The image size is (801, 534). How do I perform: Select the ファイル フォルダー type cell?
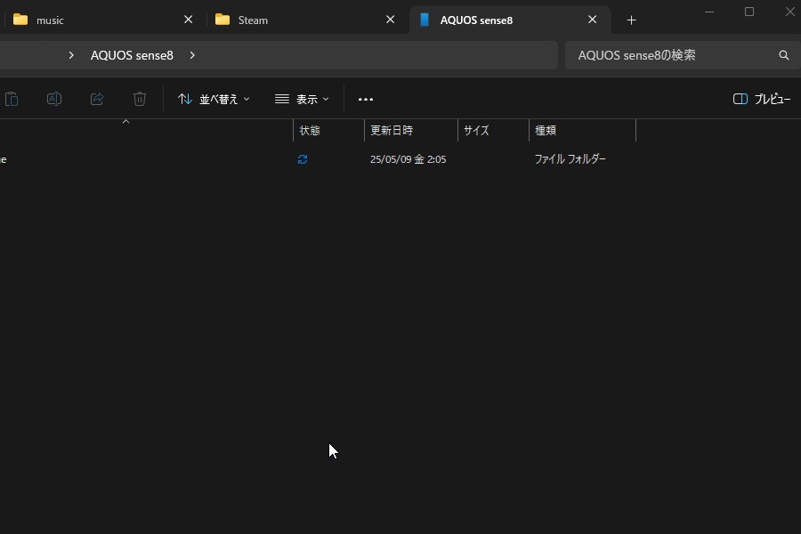(570, 159)
